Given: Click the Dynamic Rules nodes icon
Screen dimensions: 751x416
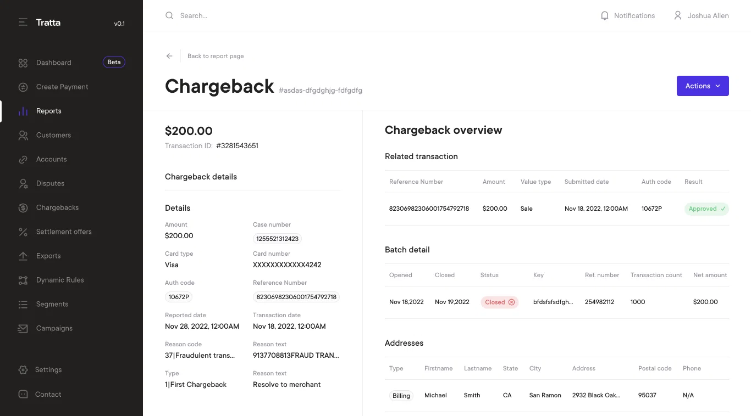Looking at the screenshot, I should coord(23,280).
